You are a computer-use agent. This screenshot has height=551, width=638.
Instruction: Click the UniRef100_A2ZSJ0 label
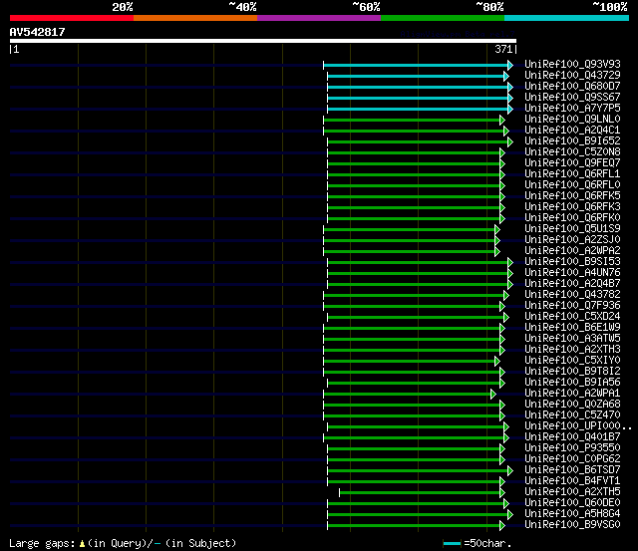pos(572,240)
